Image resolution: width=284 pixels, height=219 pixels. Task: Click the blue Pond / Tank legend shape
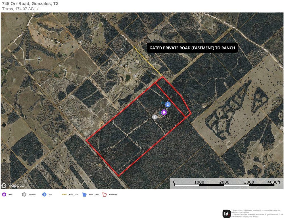click(x=85, y=194)
